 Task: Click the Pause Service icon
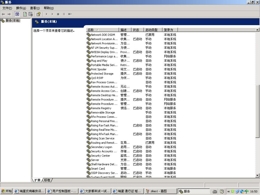tap(64, 14)
